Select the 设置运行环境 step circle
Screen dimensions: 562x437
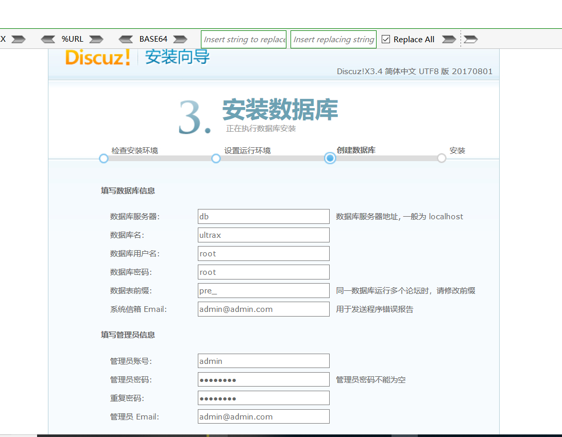pos(216,159)
